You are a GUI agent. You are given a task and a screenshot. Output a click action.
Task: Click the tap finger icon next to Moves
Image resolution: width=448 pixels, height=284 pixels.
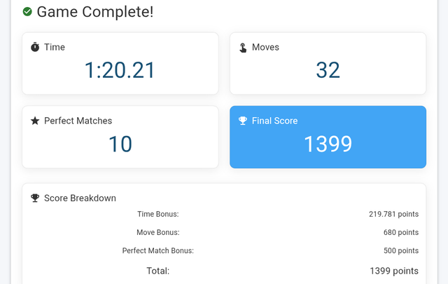tap(243, 48)
